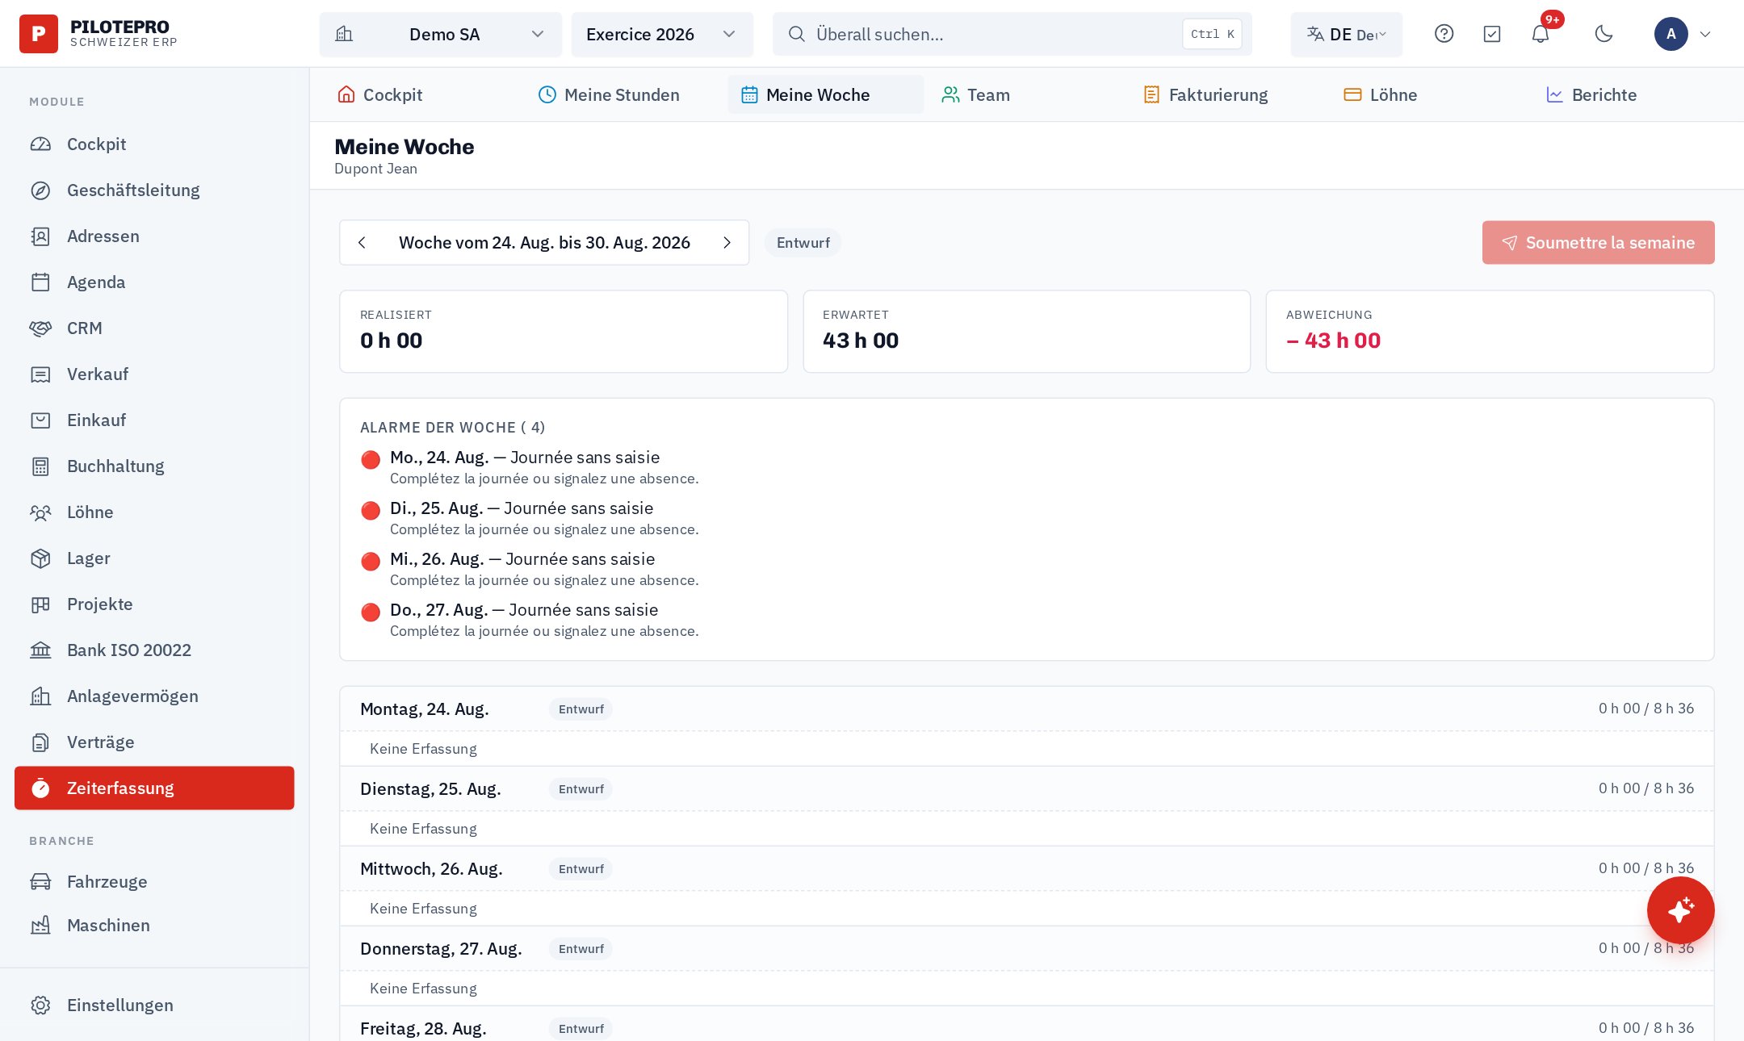1744x1041 pixels.
Task: Go to the next week arrow
Action: tap(727, 243)
